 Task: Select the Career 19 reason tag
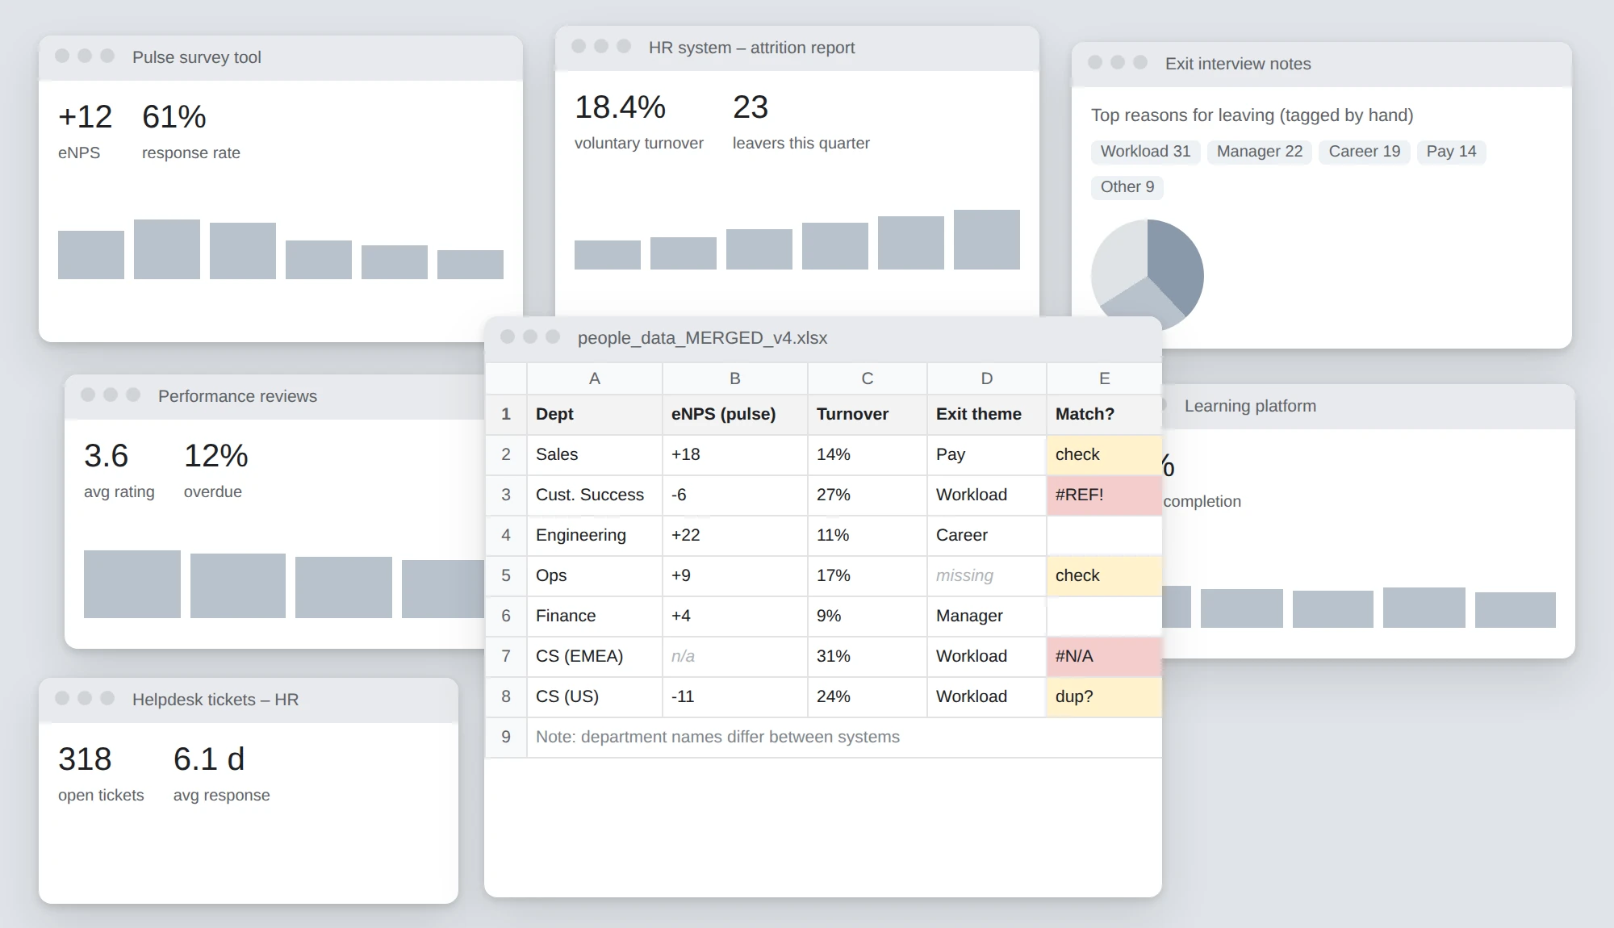click(x=1364, y=152)
